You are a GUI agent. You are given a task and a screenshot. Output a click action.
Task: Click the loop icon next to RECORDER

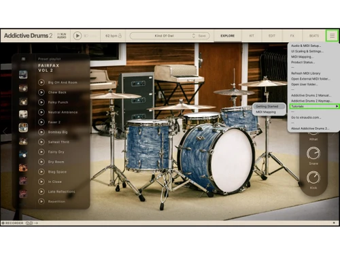pyautogui.click(x=29, y=223)
